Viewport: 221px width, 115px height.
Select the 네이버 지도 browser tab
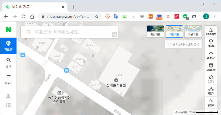(x=35, y=7)
